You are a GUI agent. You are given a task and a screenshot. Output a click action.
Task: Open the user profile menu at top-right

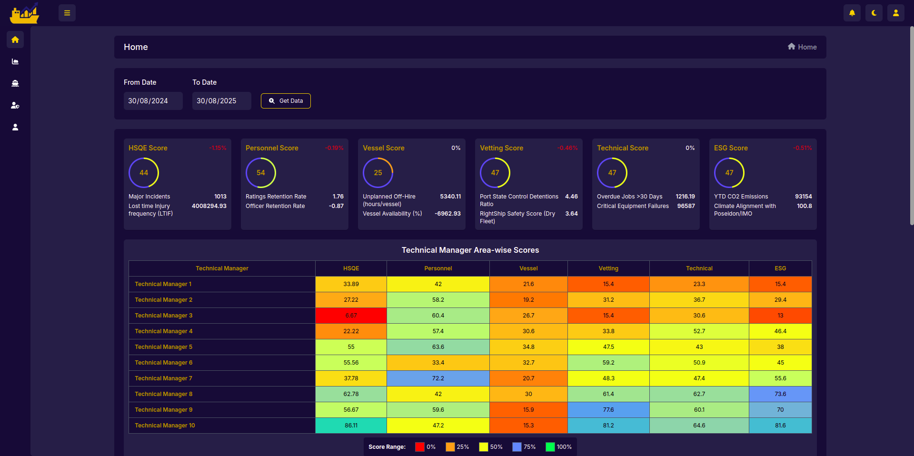(x=896, y=13)
